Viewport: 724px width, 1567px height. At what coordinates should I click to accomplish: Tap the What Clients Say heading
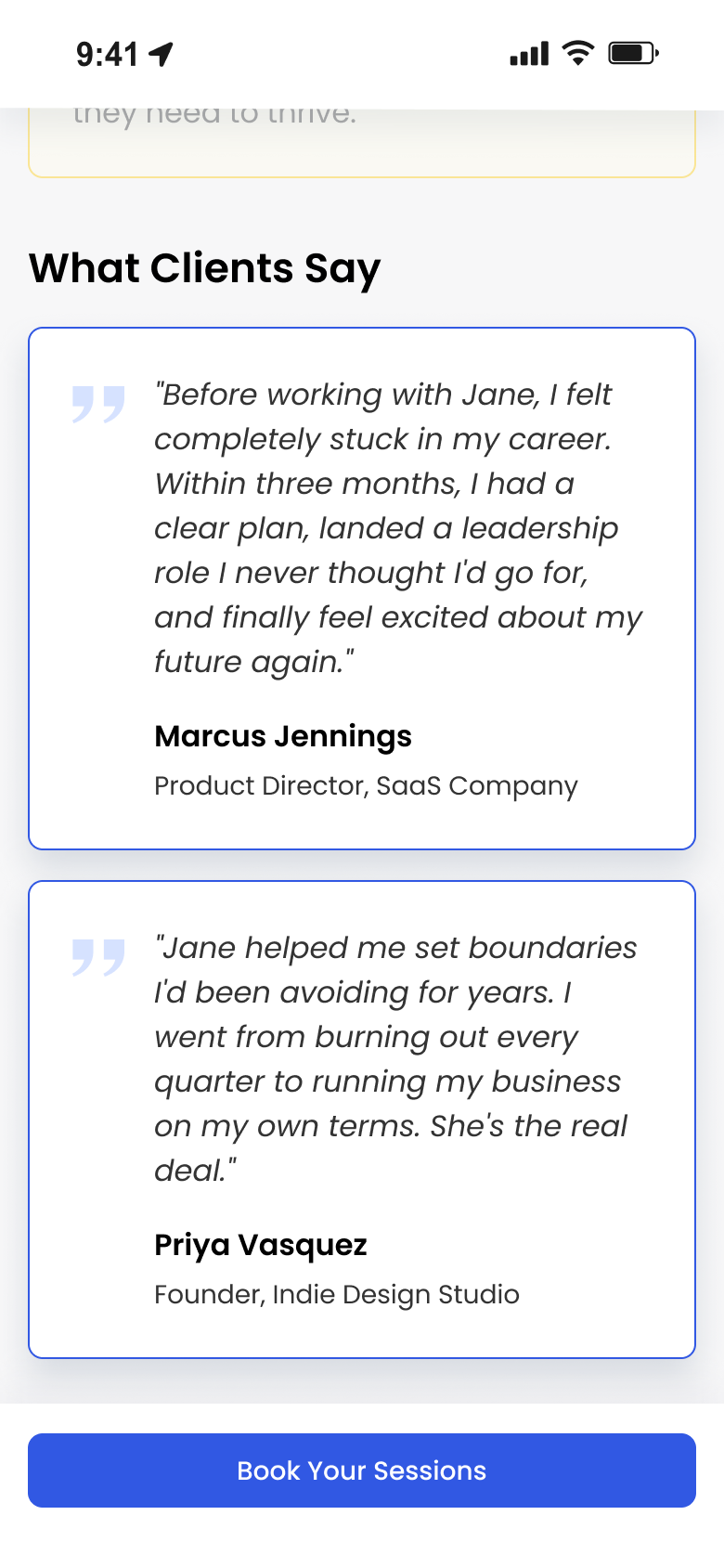pyautogui.click(x=205, y=268)
